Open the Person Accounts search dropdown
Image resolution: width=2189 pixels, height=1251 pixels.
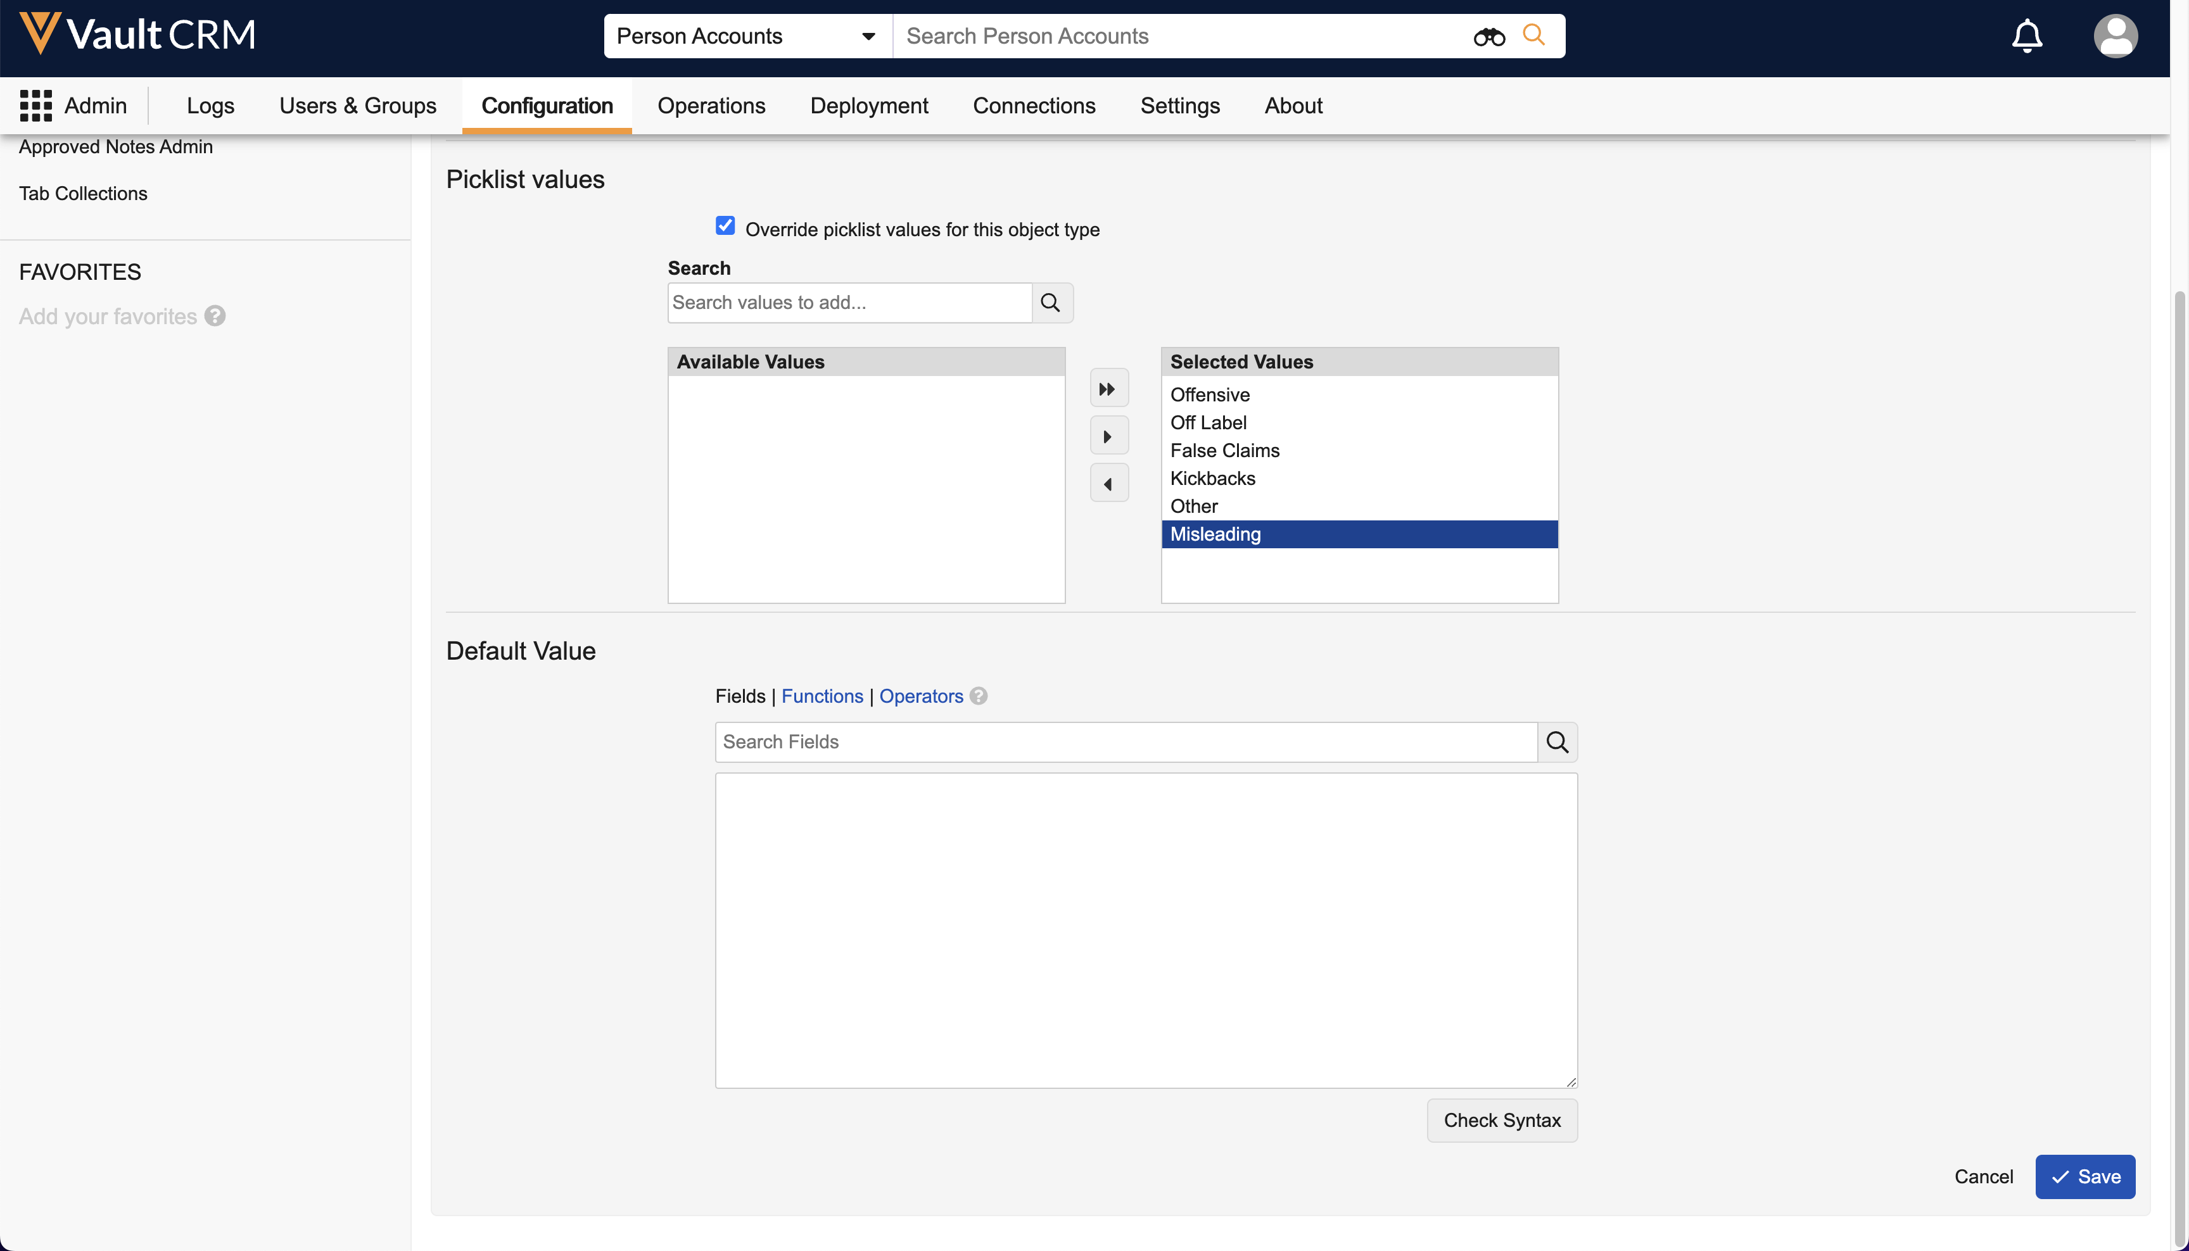click(746, 36)
